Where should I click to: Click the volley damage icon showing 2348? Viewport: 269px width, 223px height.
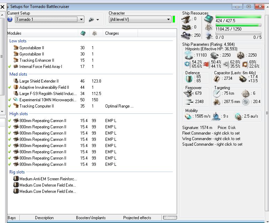189,102
